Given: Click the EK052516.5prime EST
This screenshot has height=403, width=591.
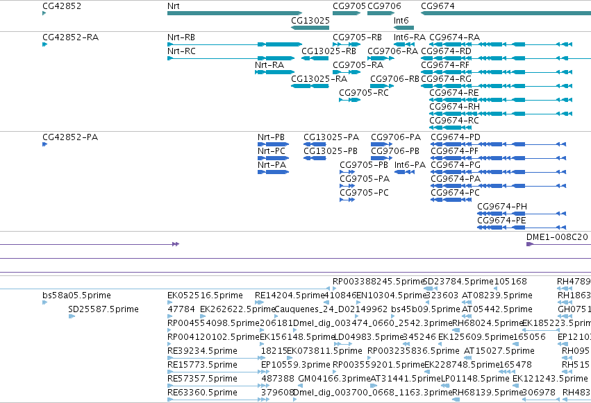Looking at the screenshot, I should (x=170, y=302).
